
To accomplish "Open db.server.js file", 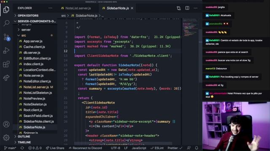I will click(32, 52).
